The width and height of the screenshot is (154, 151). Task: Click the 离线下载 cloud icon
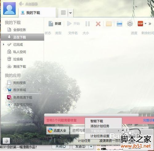[x=9, y=67]
